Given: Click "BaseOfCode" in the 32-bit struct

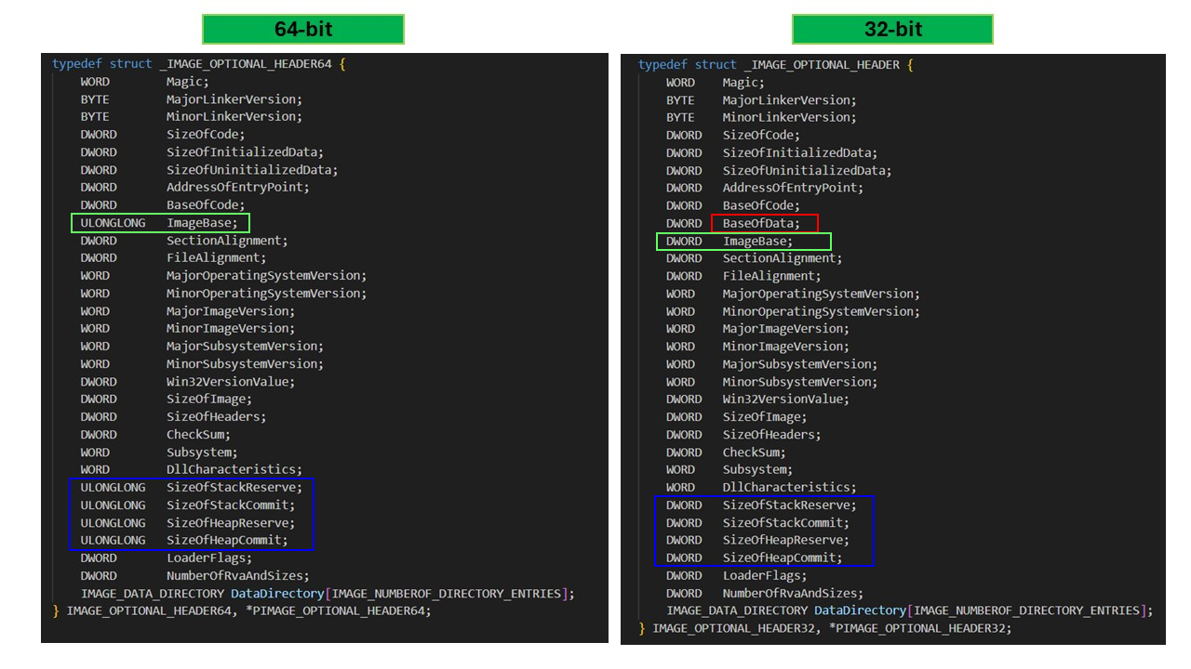Looking at the screenshot, I should [758, 205].
